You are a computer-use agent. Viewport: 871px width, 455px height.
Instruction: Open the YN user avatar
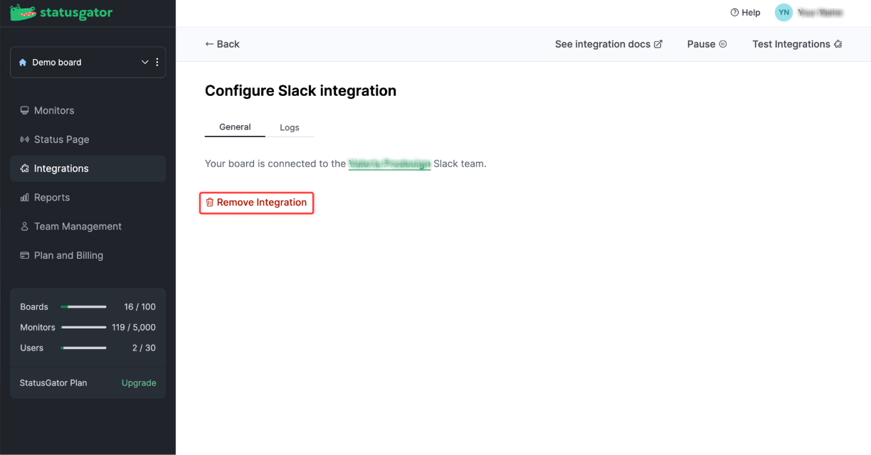(783, 13)
